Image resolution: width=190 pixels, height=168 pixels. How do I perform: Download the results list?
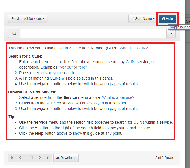coord(66,158)
